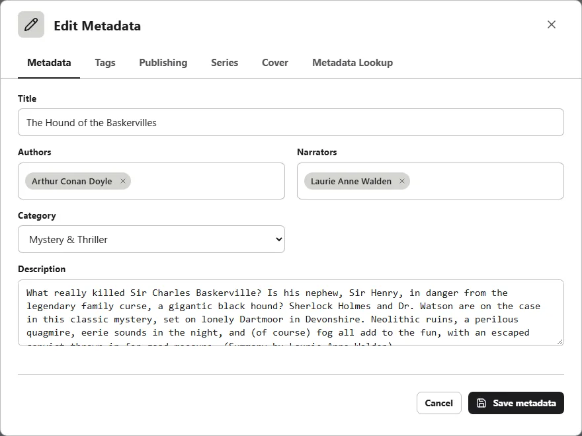Open the Tags tab

click(x=105, y=63)
